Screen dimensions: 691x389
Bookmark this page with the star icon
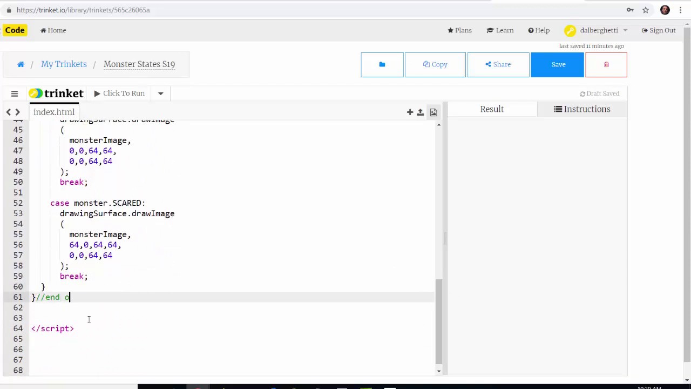pos(646,10)
